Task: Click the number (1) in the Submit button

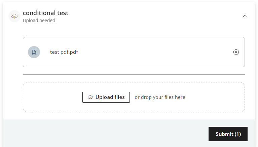Action: (x=238, y=134)
